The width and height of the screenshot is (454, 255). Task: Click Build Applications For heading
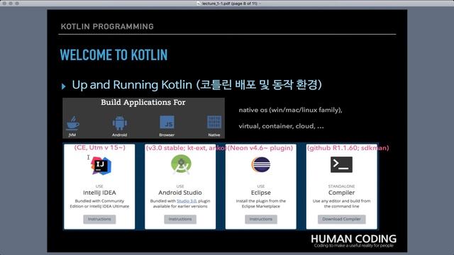(x=143, y=102)
